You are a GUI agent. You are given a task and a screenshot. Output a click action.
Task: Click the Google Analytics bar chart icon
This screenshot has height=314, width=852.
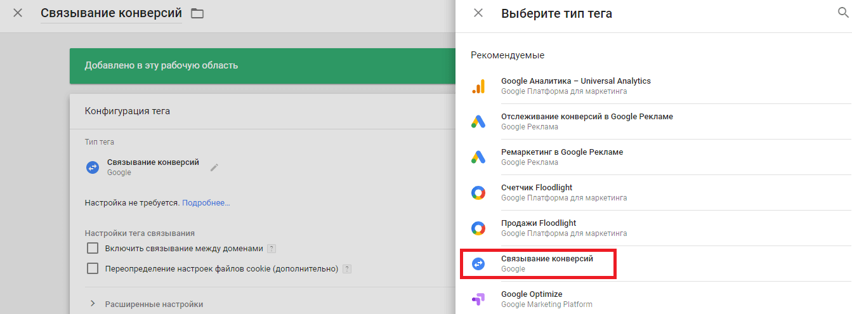pyautogui.click(x=478, y=86)
